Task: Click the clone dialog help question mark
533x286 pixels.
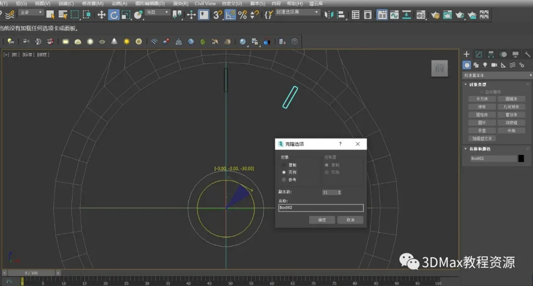Action: click(340, 144)
